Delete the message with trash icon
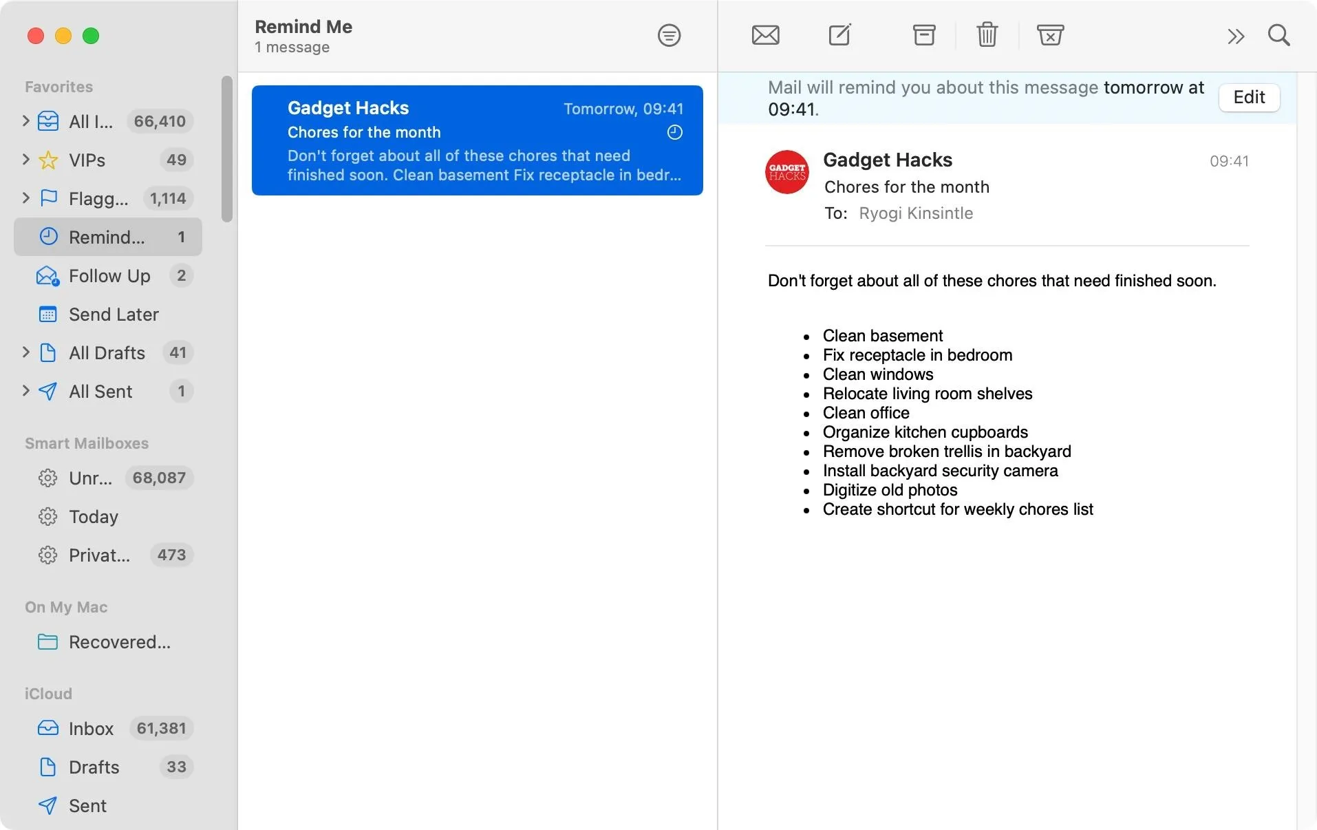The width and height of the screenshot is (1317, 830). pos(987,34)
